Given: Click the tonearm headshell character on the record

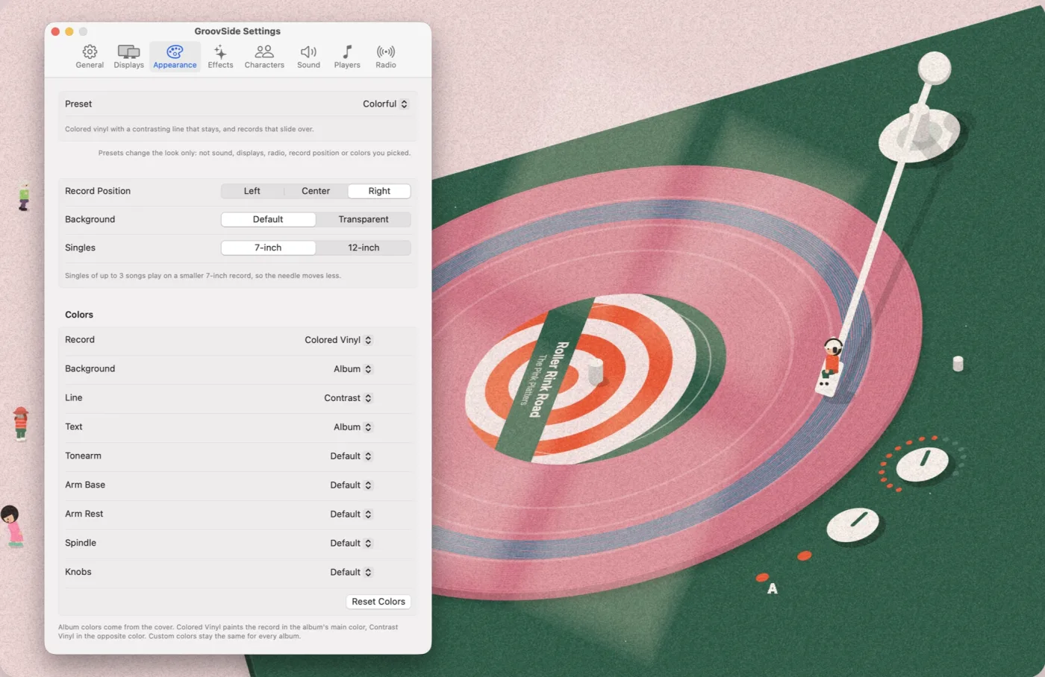Looking at the screenshot, I should 831,358.
